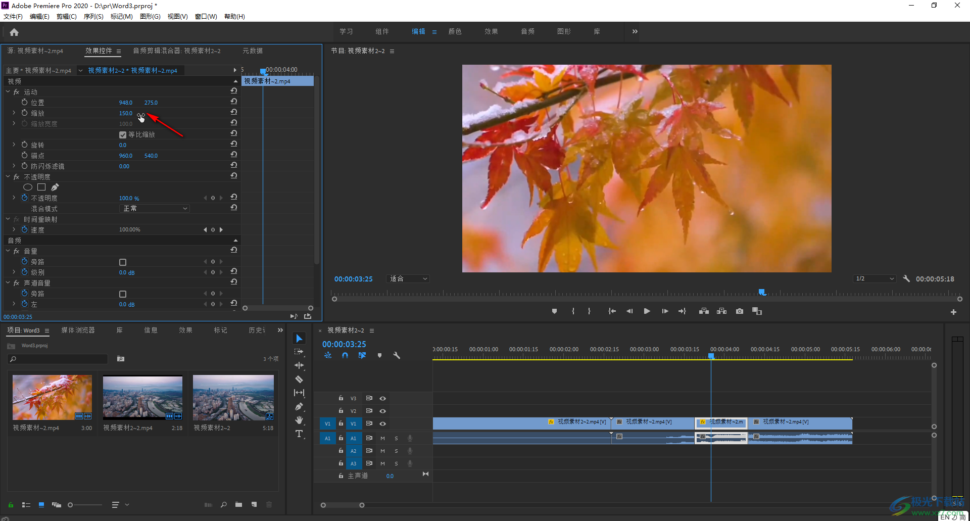Toggle timeline snap magnet icon
Screen dimensions: 970x521
point(345,355)
